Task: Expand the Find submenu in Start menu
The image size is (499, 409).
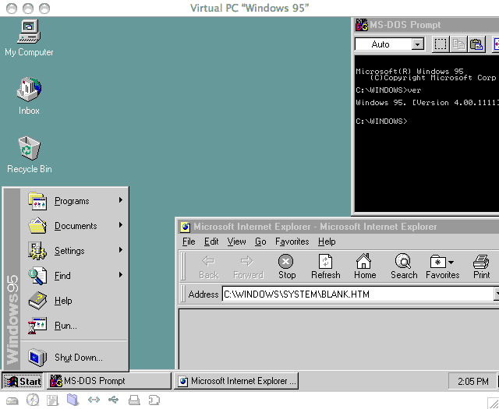Action: click(x=75, y=276)
